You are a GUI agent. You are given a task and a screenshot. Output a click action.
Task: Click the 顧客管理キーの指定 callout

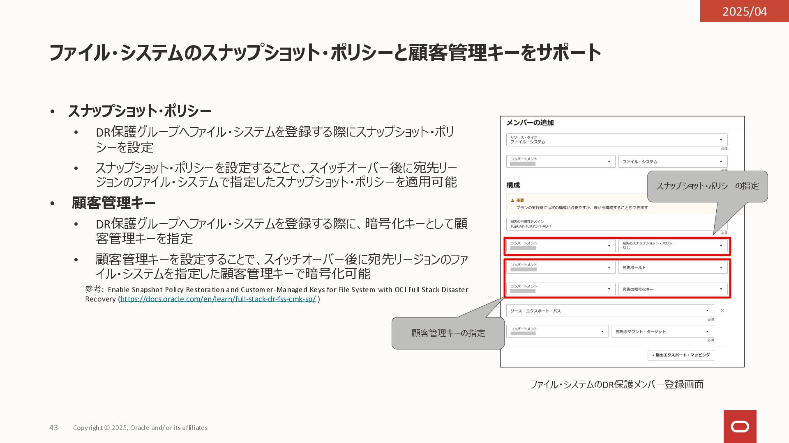click(448, 333)
